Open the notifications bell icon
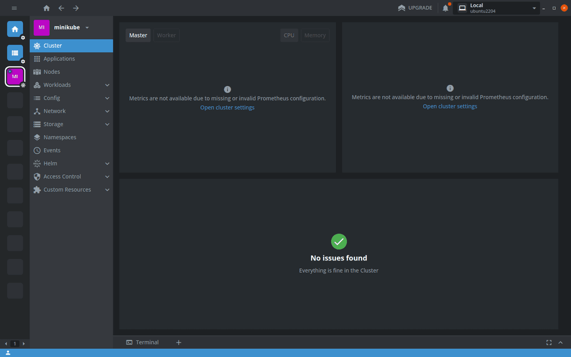Image resolution: width=571 pixels, height=357 pixels. click(445, 8)
